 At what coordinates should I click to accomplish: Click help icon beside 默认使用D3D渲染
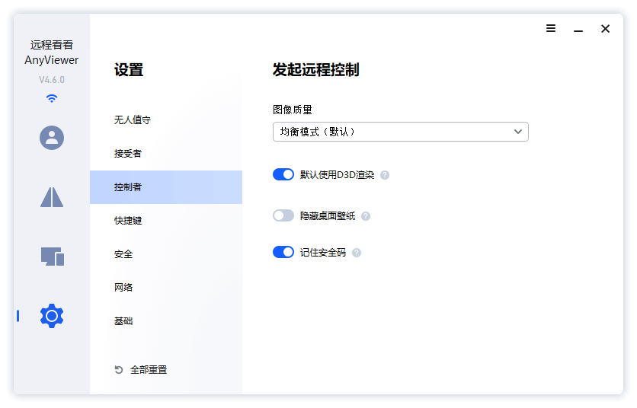point(385,175)
